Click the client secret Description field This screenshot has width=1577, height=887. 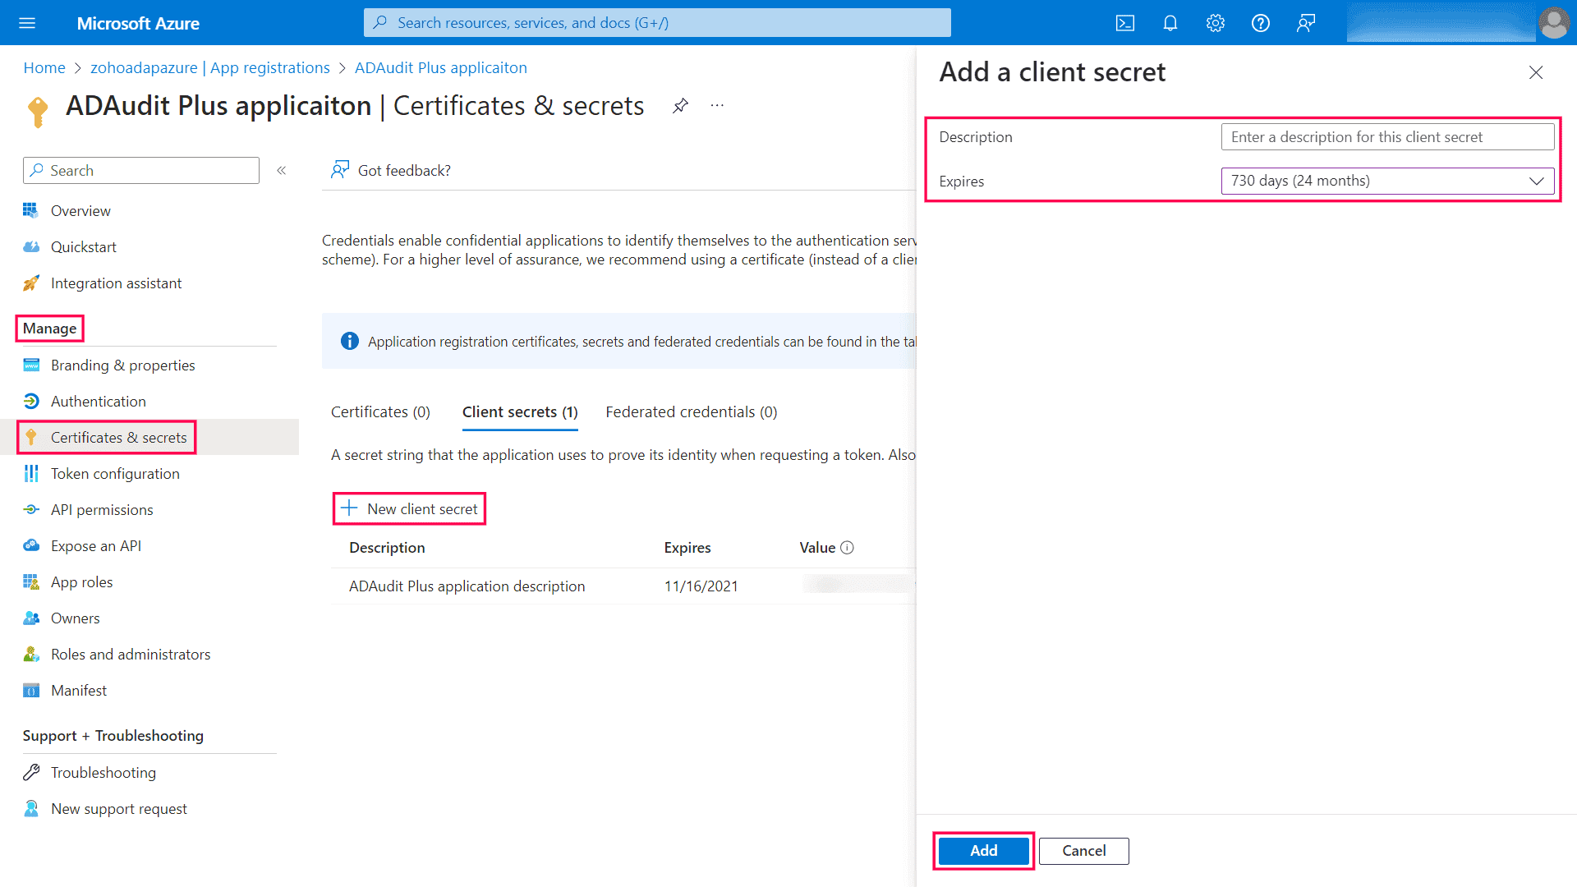tap(1387, 136)
